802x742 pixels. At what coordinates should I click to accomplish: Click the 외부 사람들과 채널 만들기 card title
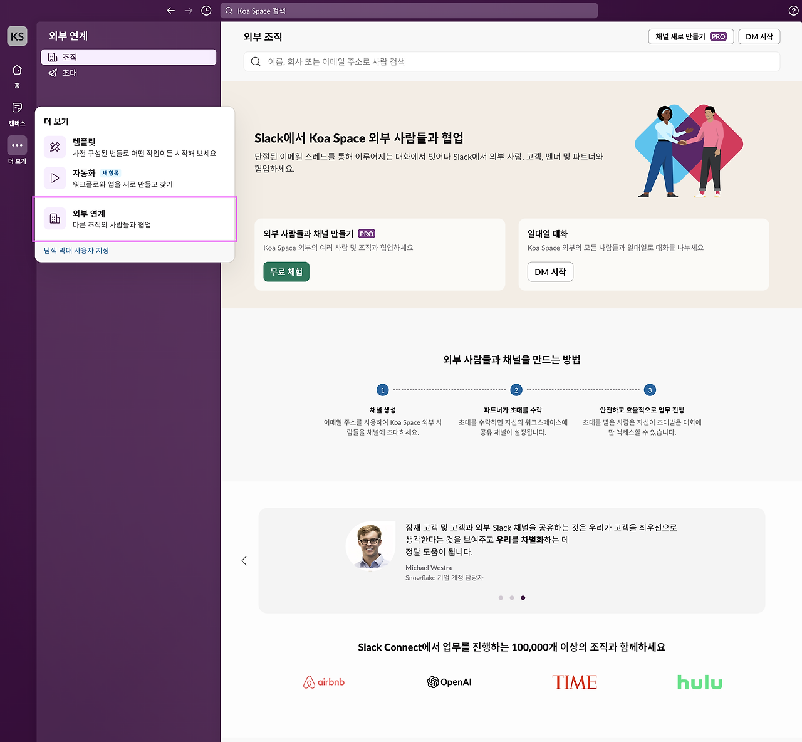[x=308, y=233]
